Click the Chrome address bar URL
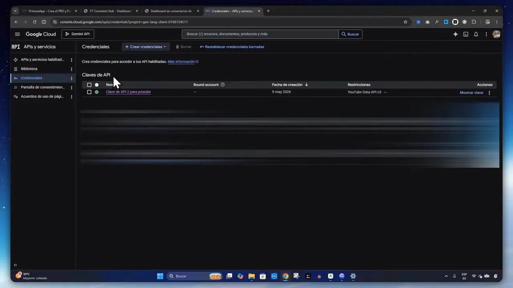The width and height of the screenshot is (513, 288). coord(124,22)
